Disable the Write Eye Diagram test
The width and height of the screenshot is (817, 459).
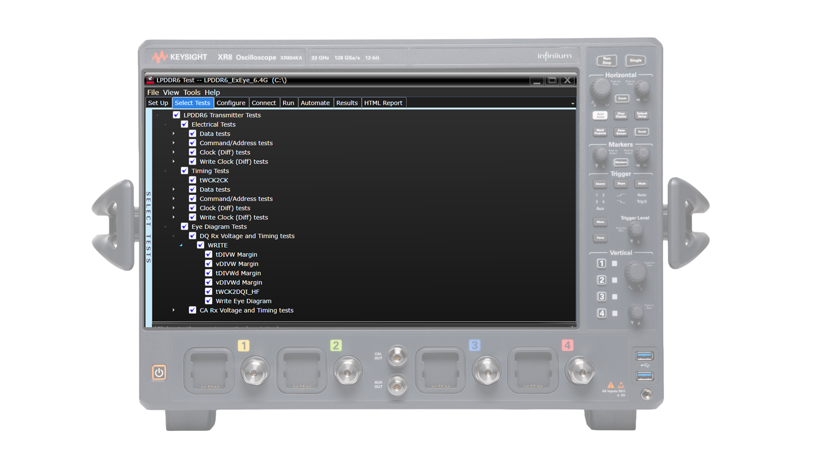click(x=208, y=300)
